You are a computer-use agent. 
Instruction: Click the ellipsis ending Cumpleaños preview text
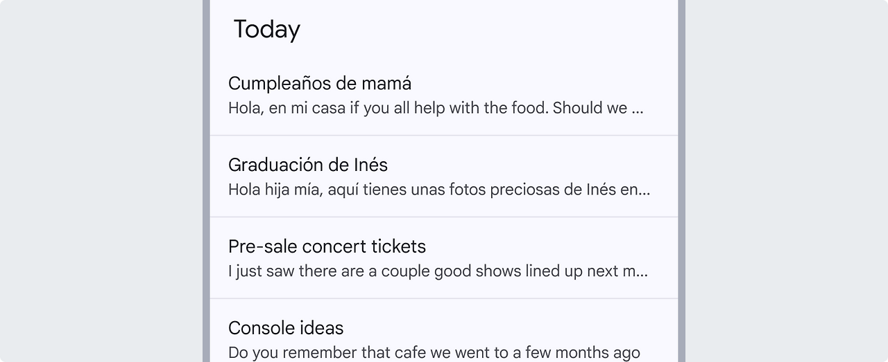638,110
